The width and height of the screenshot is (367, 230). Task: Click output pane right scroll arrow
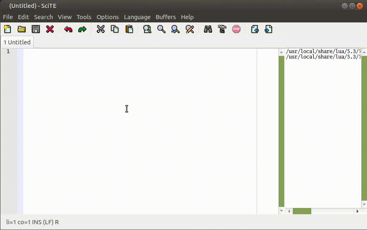pyautogui.click(x=357, y=211)
